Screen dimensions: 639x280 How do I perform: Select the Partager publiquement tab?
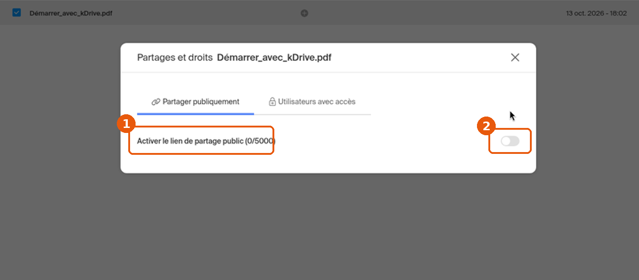click(x=195, y=102)
